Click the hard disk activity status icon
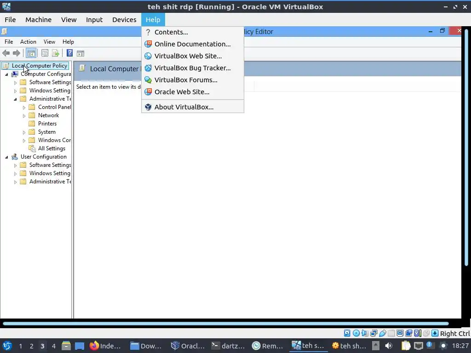The width and height of the screenshot is (471, 353). [347, 333]
